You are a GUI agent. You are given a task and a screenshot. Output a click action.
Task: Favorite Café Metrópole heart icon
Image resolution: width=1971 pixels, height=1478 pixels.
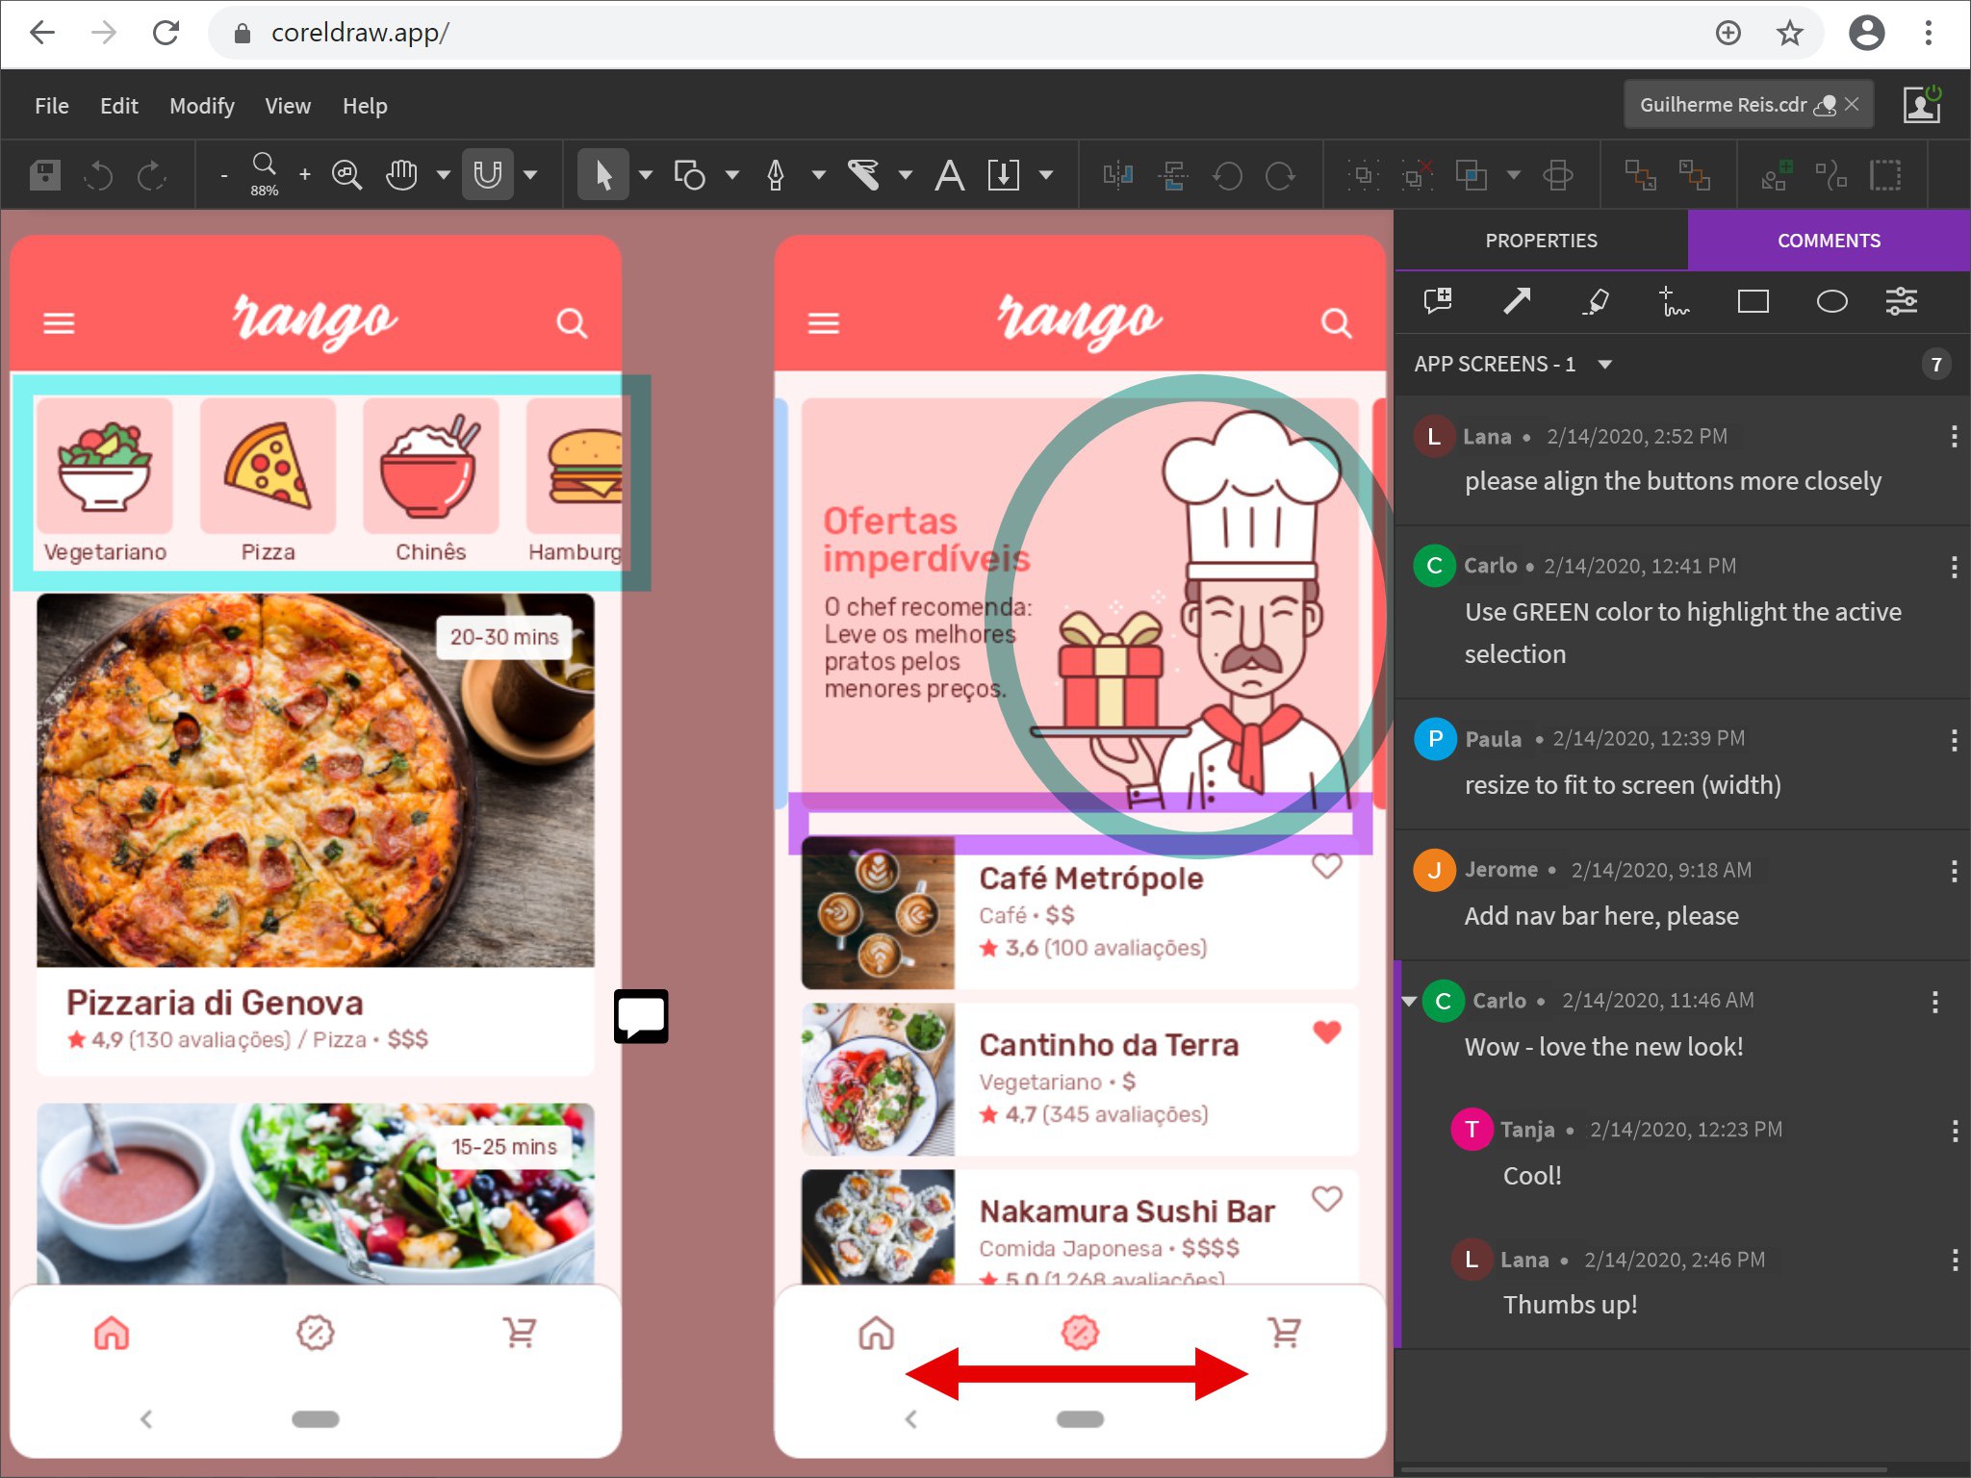tap(1327, 866)
